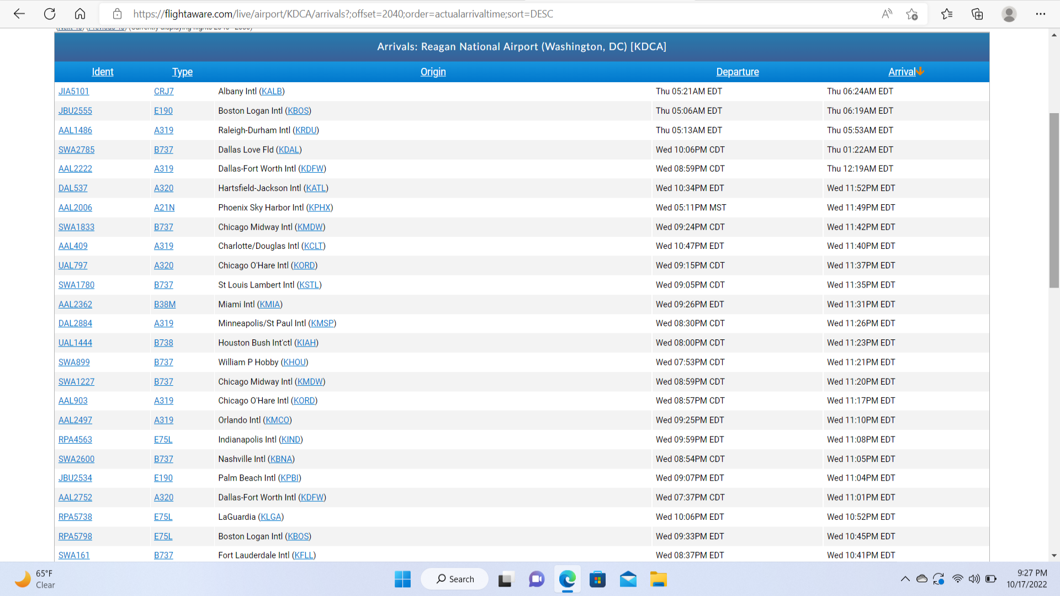This screenshot has height=596, width=1060.
Task: Sort table by Ident column
Action: click(102, 72)
